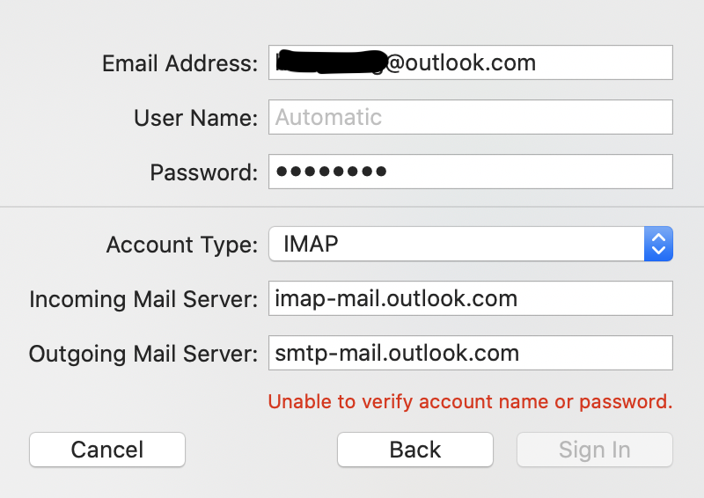
Task: Go back with the Back button
Action: coord(415,450)
